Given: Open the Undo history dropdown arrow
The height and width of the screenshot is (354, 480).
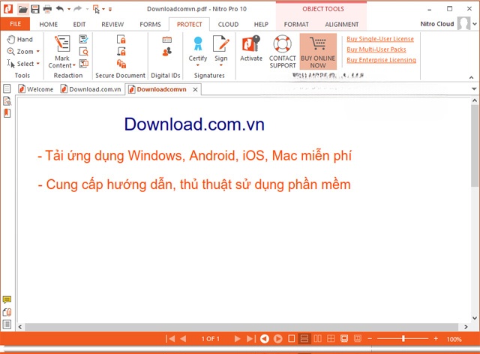Looking at the screenshot, I should [x=68, y=9].
